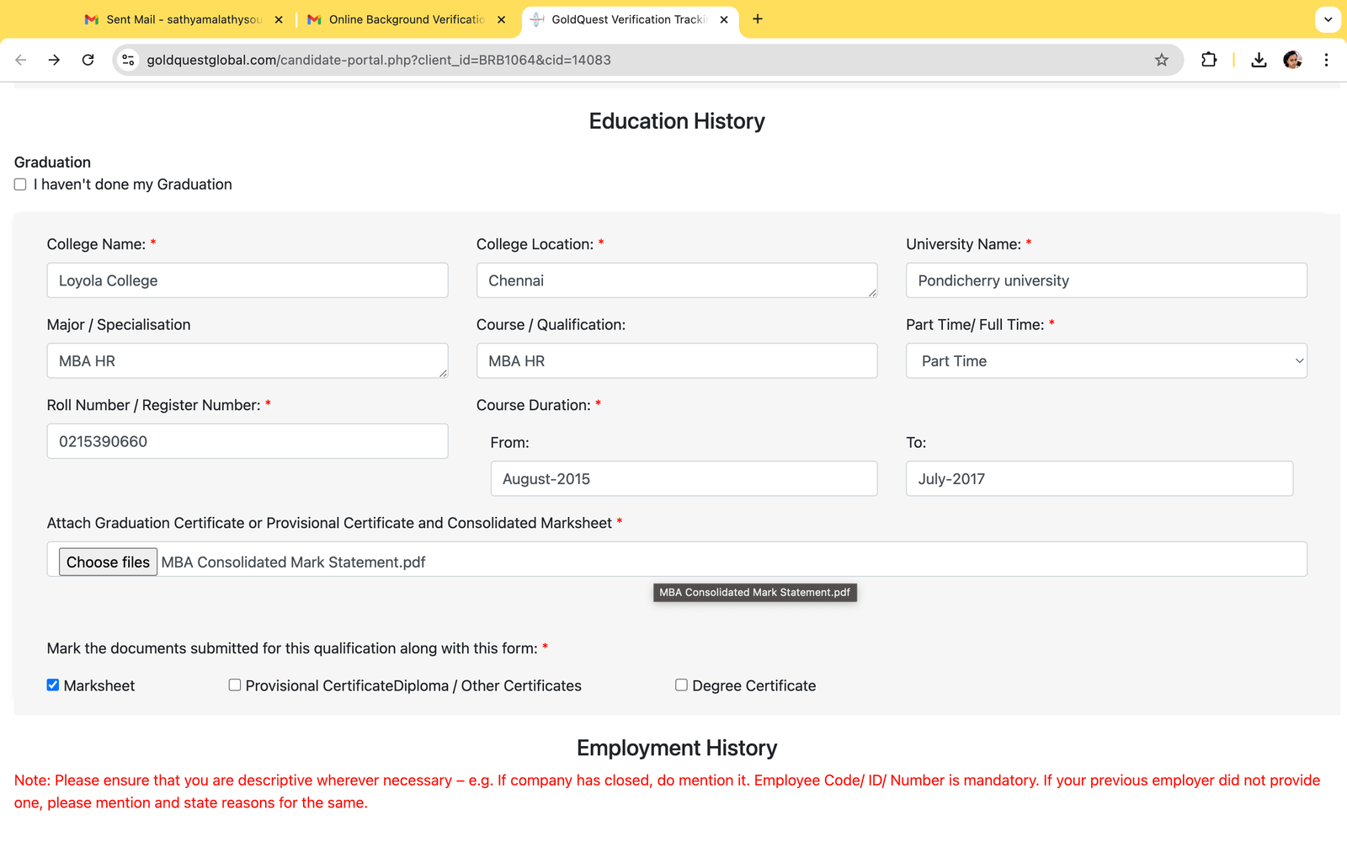Image resolution: width=1347 pixels, height=842 pixels.
Task: Click the College Name input field
Action: point(248,280)
